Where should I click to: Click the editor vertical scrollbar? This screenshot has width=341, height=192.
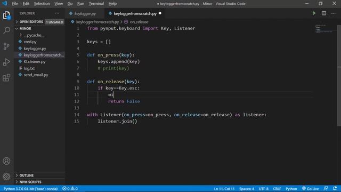(339, 75)
